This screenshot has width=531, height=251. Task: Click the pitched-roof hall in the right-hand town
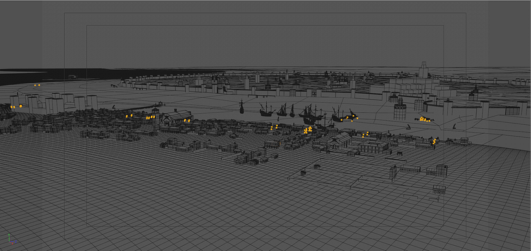(340, 140)
